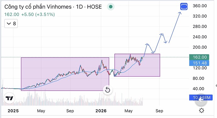The height and width of the screenshot is (118, 217).
Task: Open the TradingView logo button
Action: pyautogui.click(x=9, y=98)
